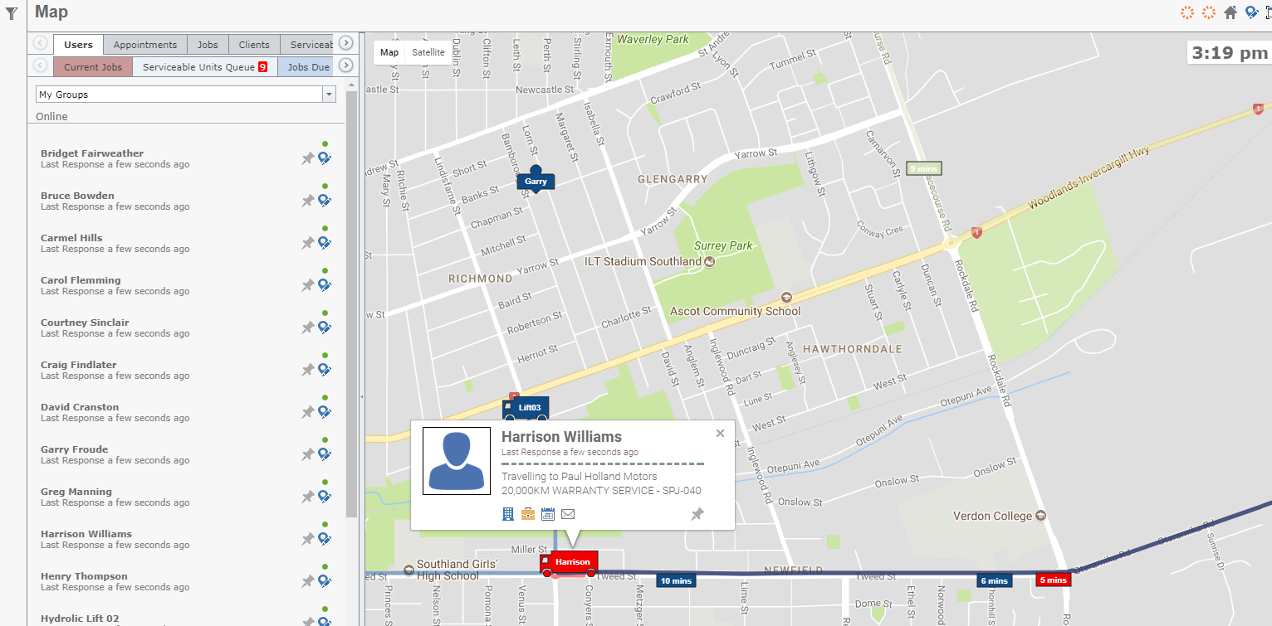Image resolution: width=1272 pixels, height=626 pixels.
Task: Open the Serviceable Units Queue tab
Action: [204, 67]
